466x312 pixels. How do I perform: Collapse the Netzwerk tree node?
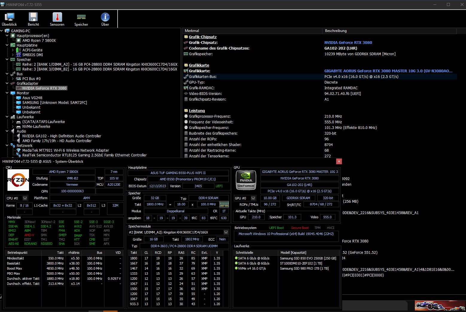point(7,145)
